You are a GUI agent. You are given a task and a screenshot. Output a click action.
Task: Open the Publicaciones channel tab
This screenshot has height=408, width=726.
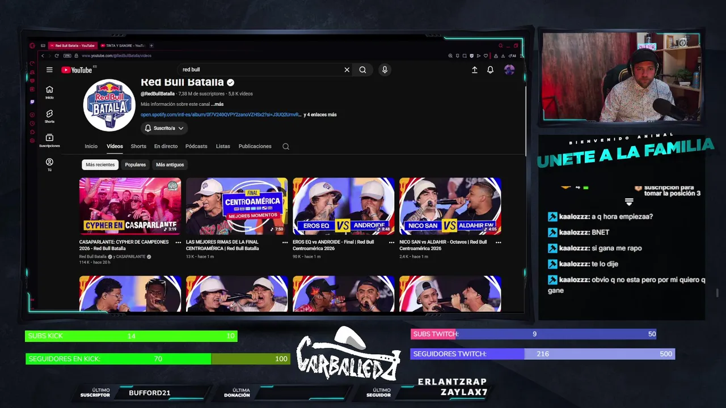(255, 146)
